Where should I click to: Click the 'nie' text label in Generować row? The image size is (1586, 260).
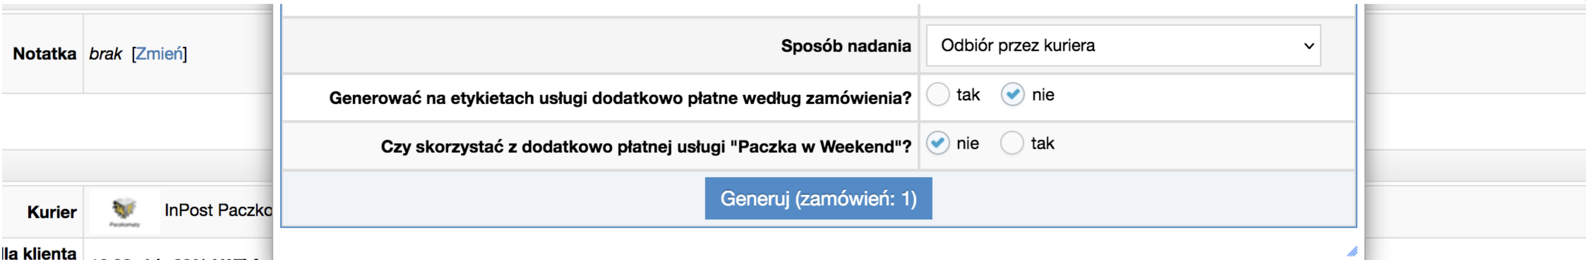[1043, 95]
